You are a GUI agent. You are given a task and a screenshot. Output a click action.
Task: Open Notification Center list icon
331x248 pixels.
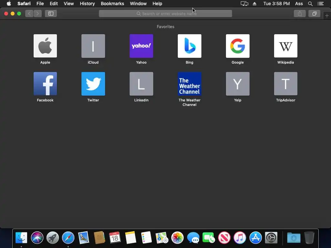(321, 4)
